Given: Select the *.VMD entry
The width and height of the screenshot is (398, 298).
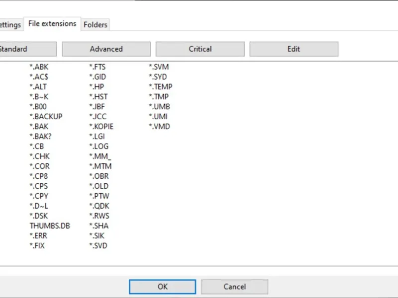Looking at the screenshot, I should click(159, 127).
